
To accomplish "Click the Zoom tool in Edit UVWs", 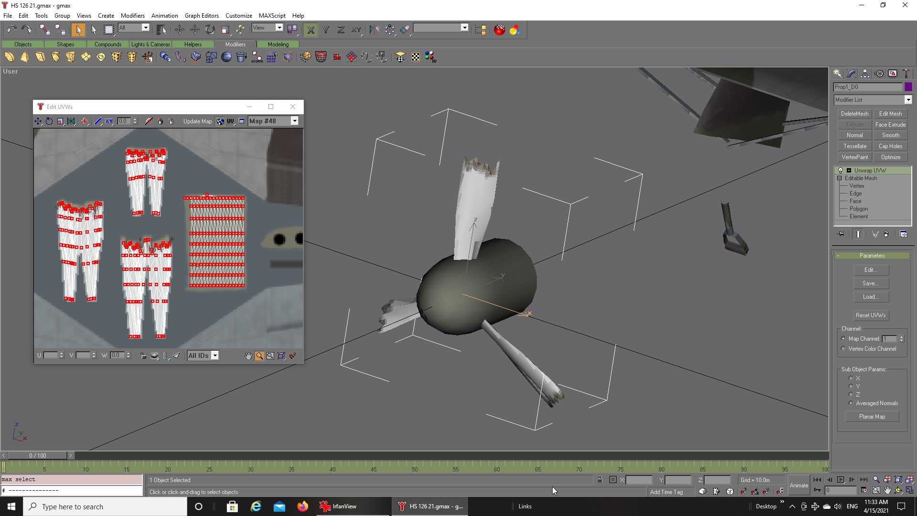I will 259,356.
